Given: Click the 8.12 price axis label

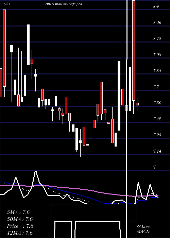Looking at the screenshot, I should 157,38.
